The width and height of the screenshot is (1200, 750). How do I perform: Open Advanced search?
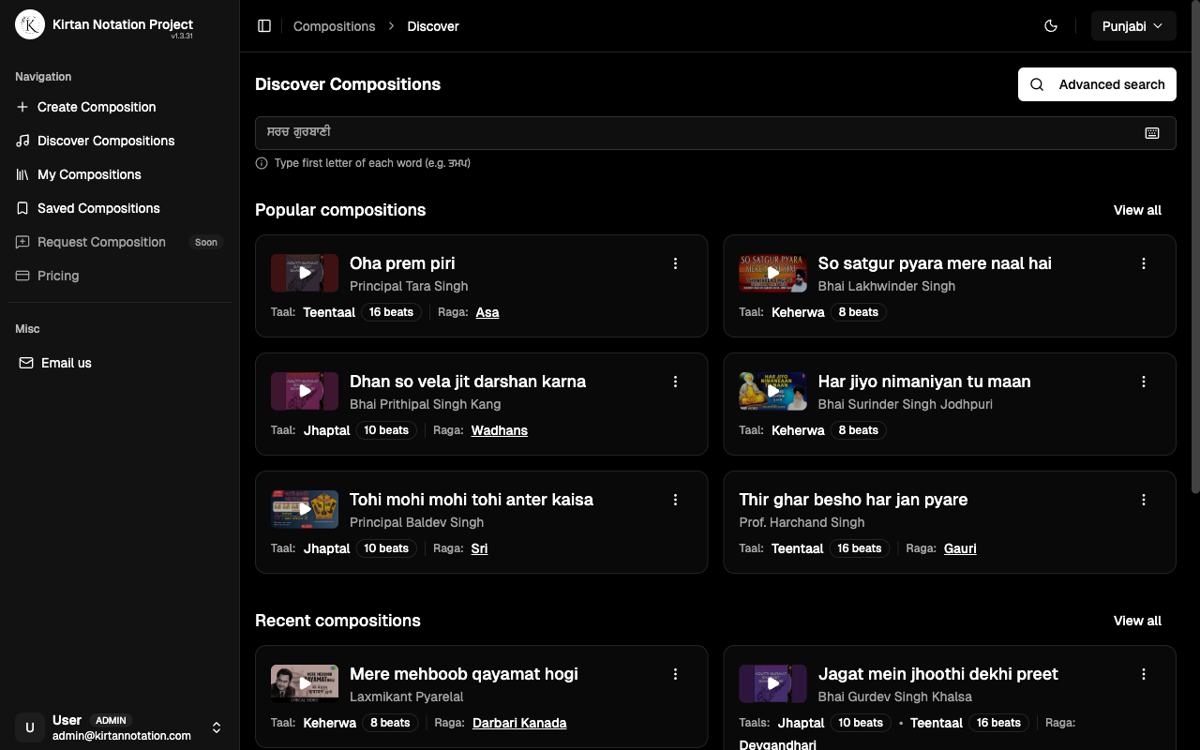(1097, 84)
